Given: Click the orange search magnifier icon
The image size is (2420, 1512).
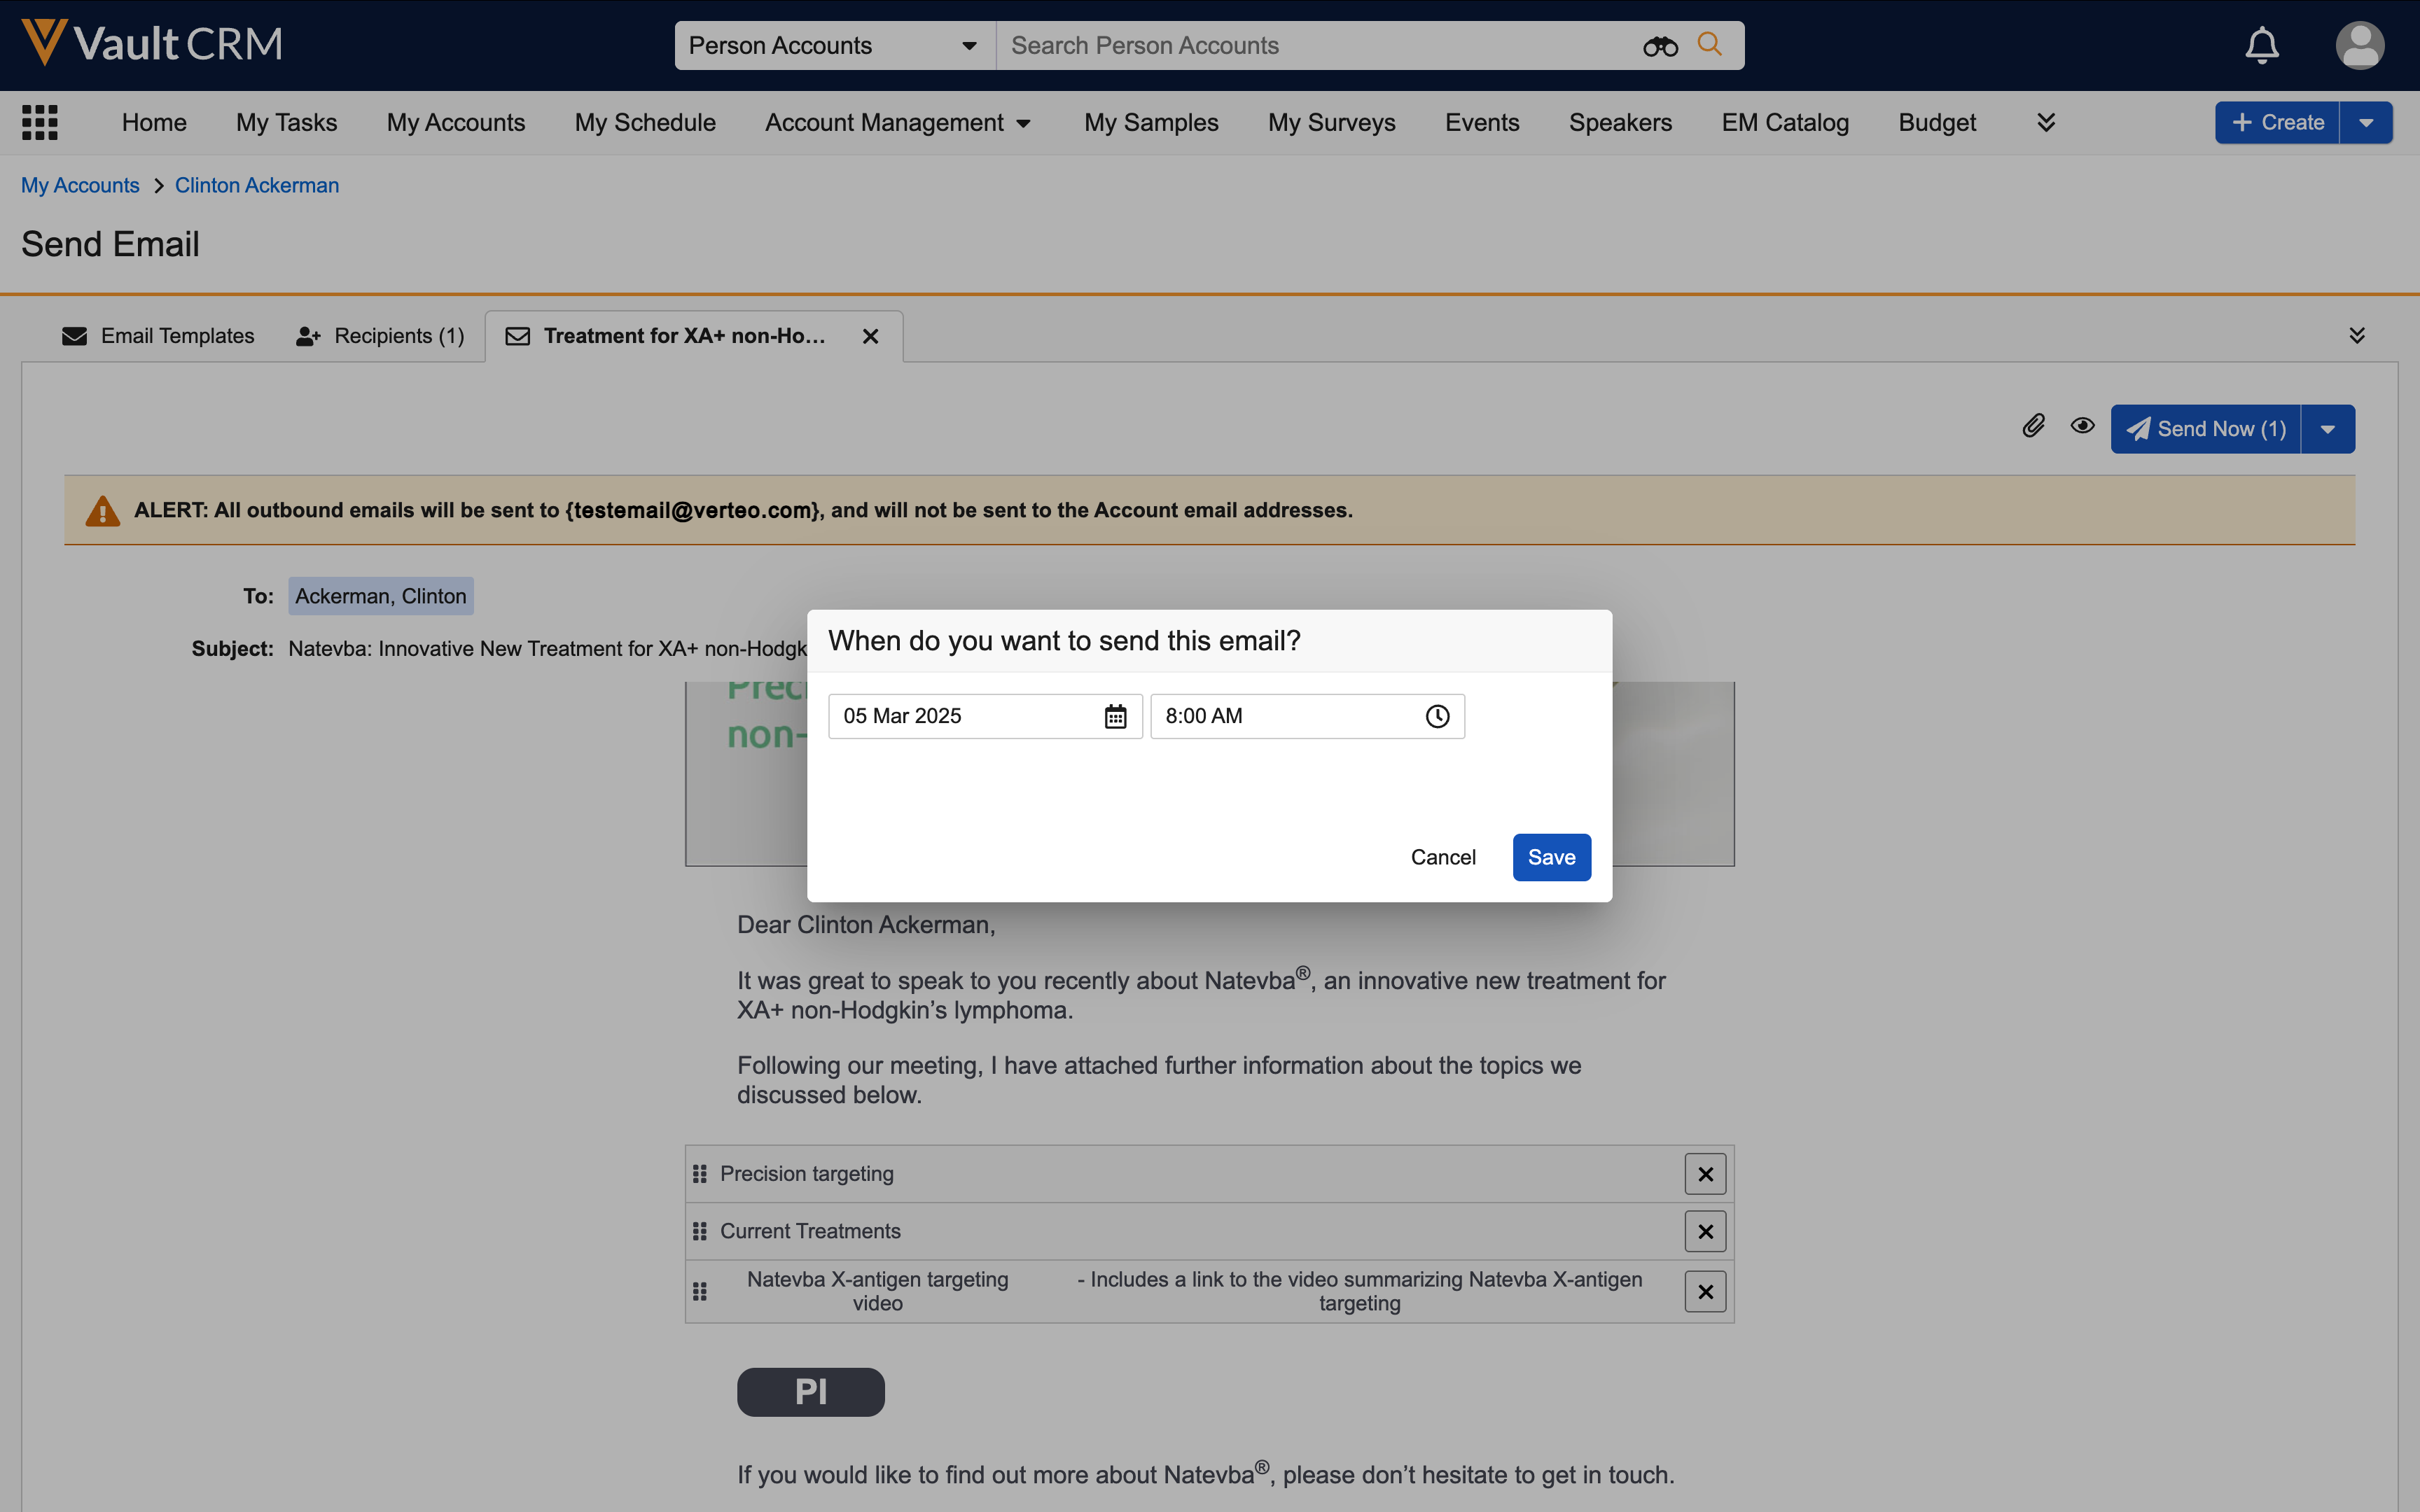Looking at the screenshot, I should pos(1710,45).
